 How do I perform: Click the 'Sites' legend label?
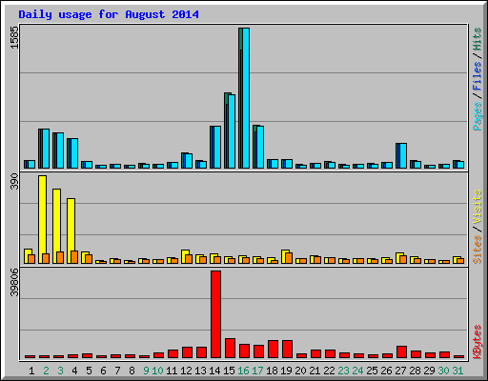478,250
